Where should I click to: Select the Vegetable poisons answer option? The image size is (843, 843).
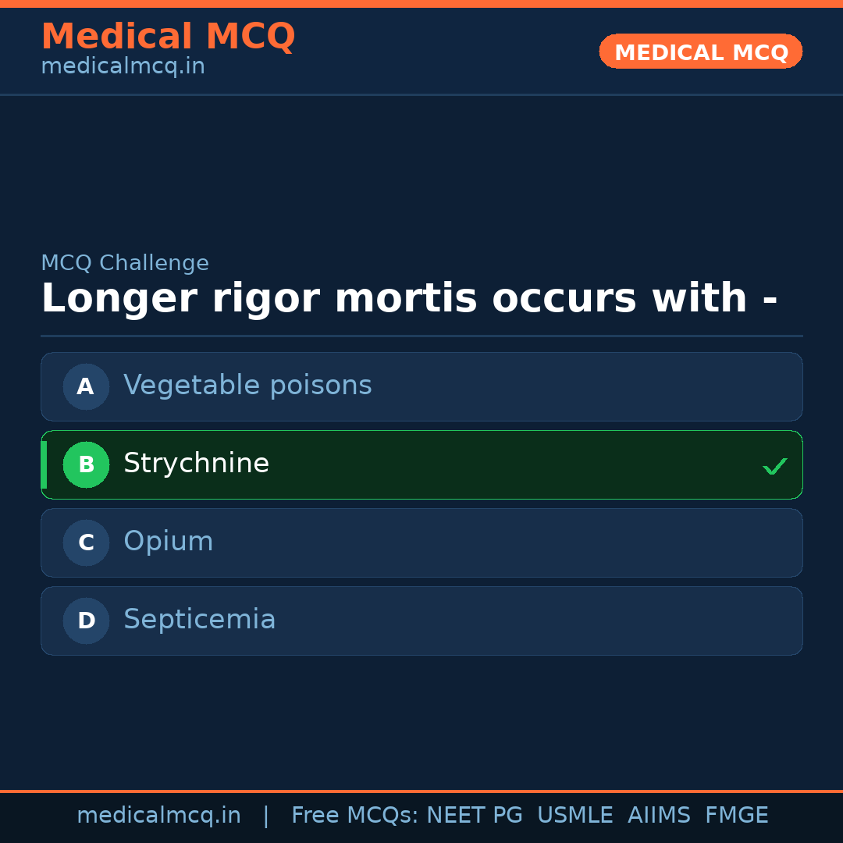pos(421,386)
